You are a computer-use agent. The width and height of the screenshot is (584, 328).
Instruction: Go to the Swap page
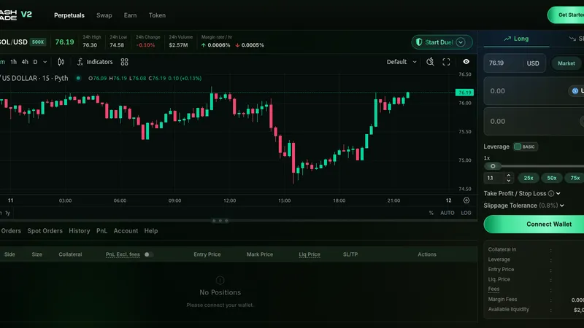tap(104, 15)
